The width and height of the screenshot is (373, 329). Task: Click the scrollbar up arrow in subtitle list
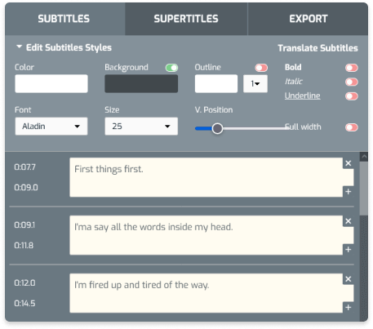click(364, 157)
